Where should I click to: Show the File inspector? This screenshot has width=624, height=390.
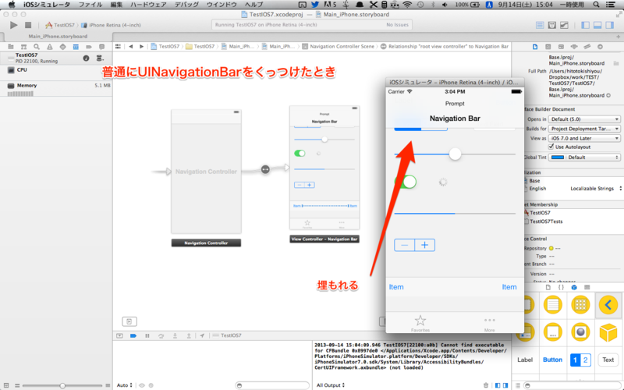click(535, 47)
